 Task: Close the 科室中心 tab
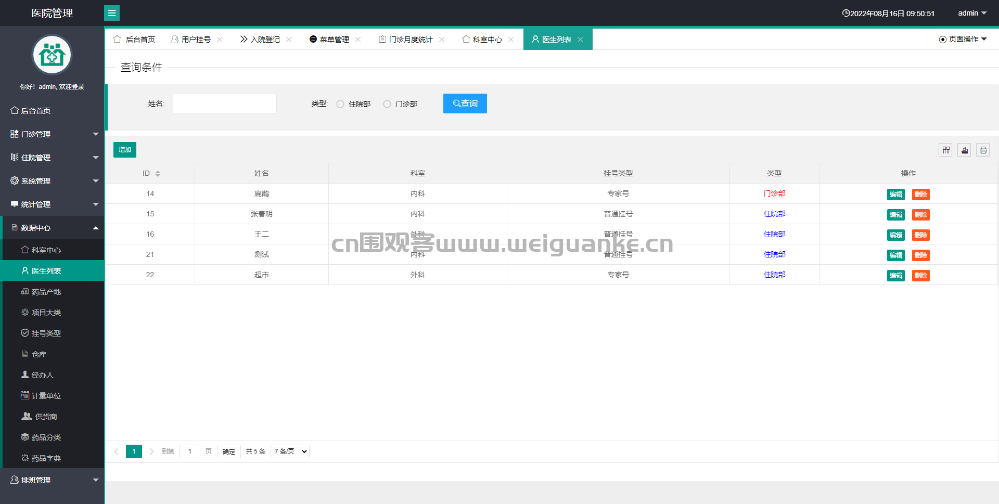(x=511, y=40)
